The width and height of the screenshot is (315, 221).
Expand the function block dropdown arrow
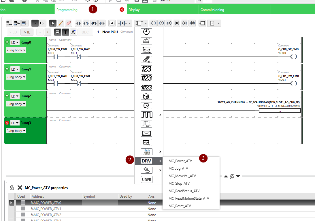tap(146, 23)
